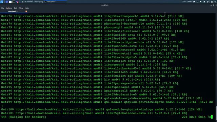Screen dimensions: 217x122
Task: Click the power manager tray icon
Action: click(x=208, y=2)
